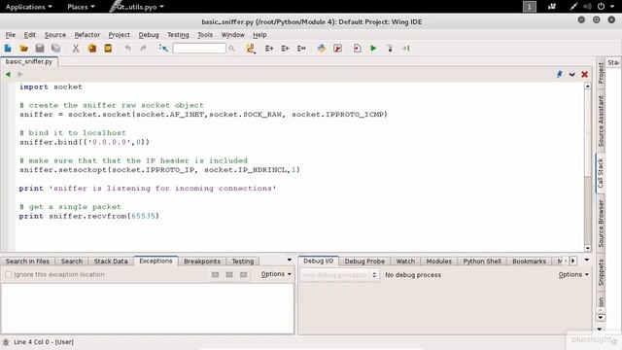Open the Debug menu

coord(149,35)
